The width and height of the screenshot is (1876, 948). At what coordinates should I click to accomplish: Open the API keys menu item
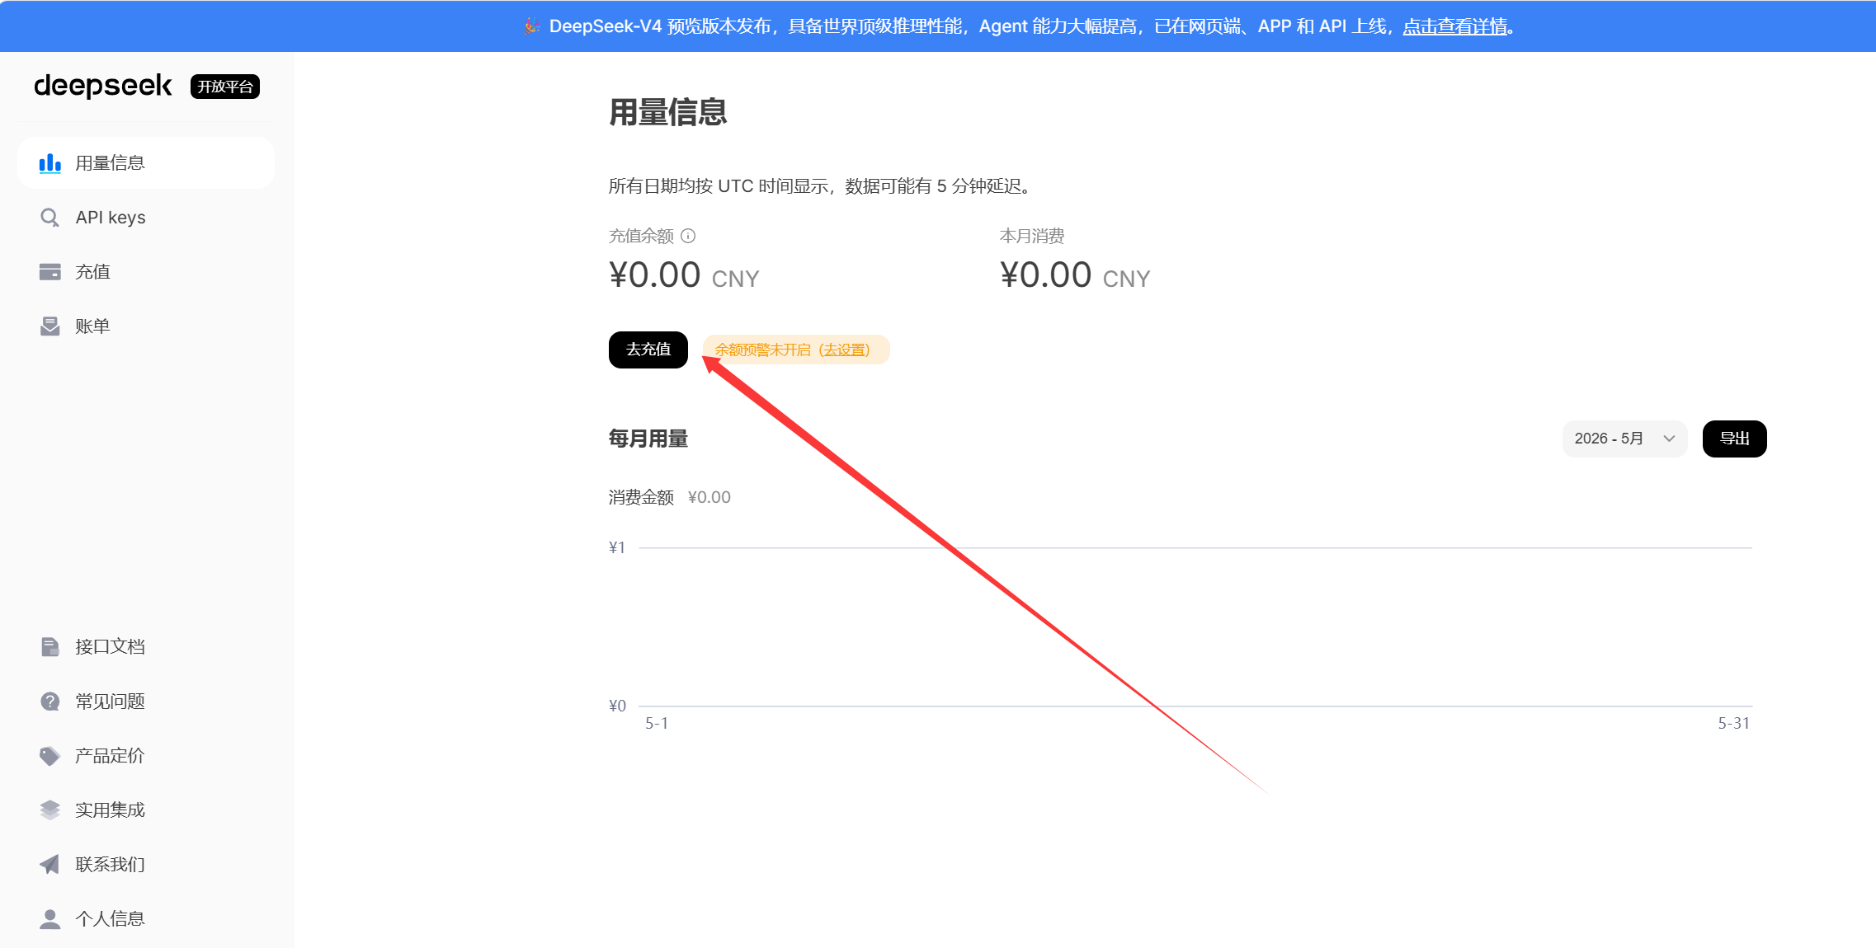146,218
